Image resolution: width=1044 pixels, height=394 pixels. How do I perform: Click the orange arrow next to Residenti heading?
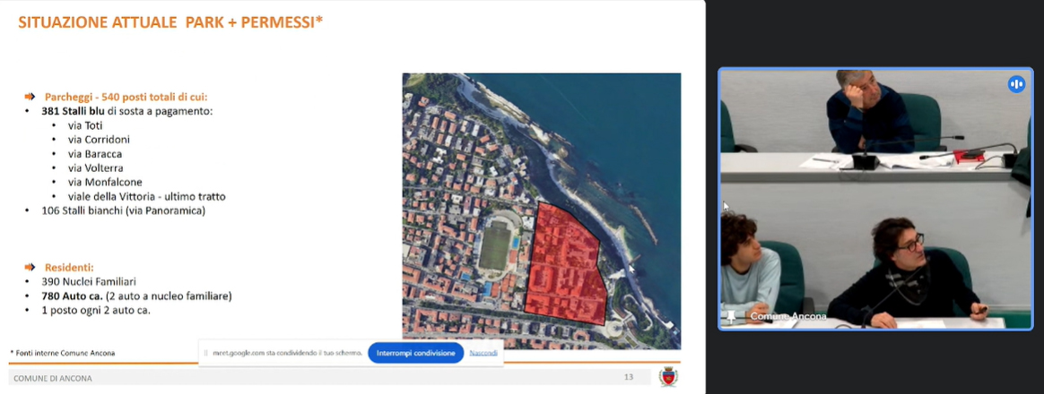tap(30, 267)
